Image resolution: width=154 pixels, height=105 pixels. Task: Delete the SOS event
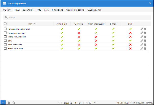[145, 41]
